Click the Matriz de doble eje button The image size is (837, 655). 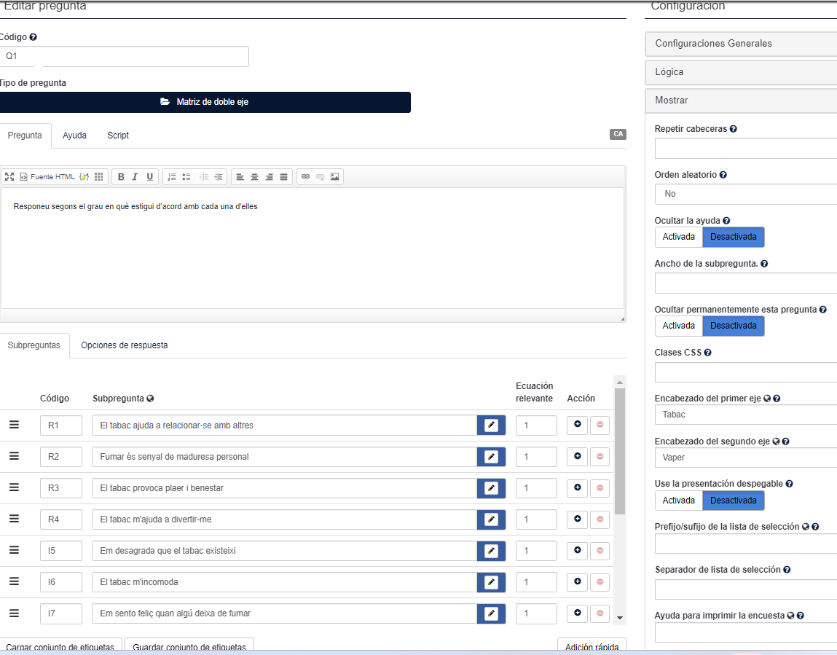(205, 102)
